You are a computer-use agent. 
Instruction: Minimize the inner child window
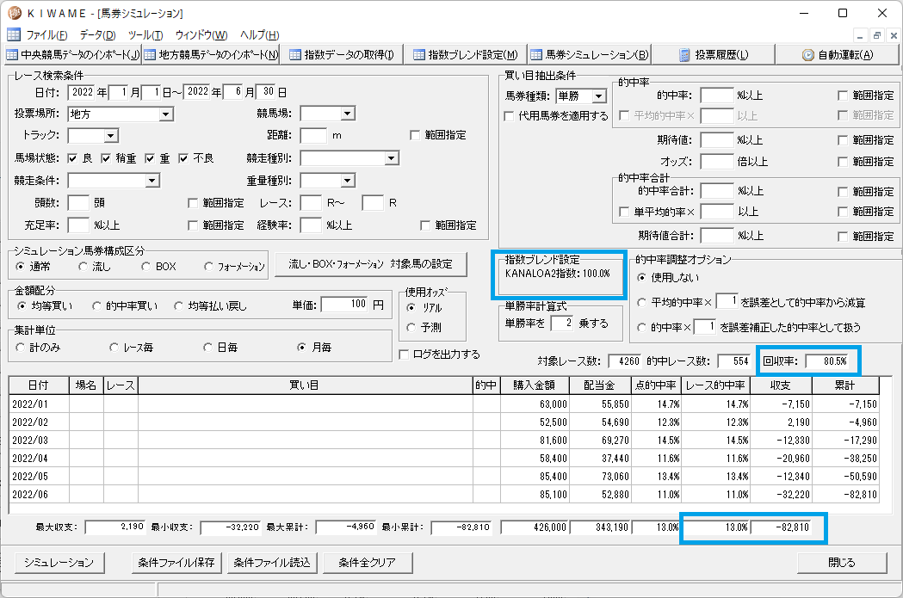pyautogui.click(x=860, y=35)
